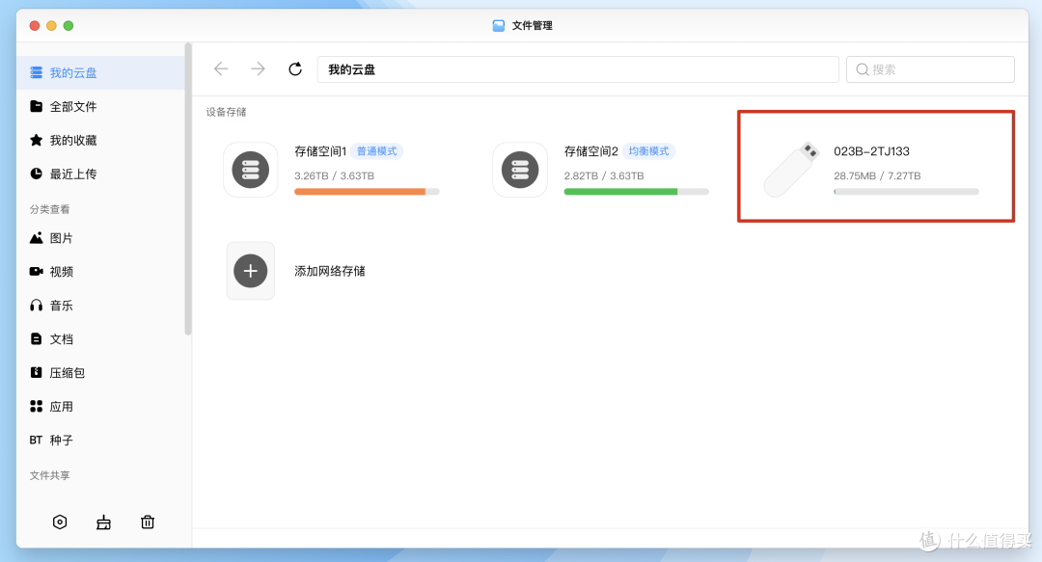Click 存储空间1 name

(x=320, y=151)
